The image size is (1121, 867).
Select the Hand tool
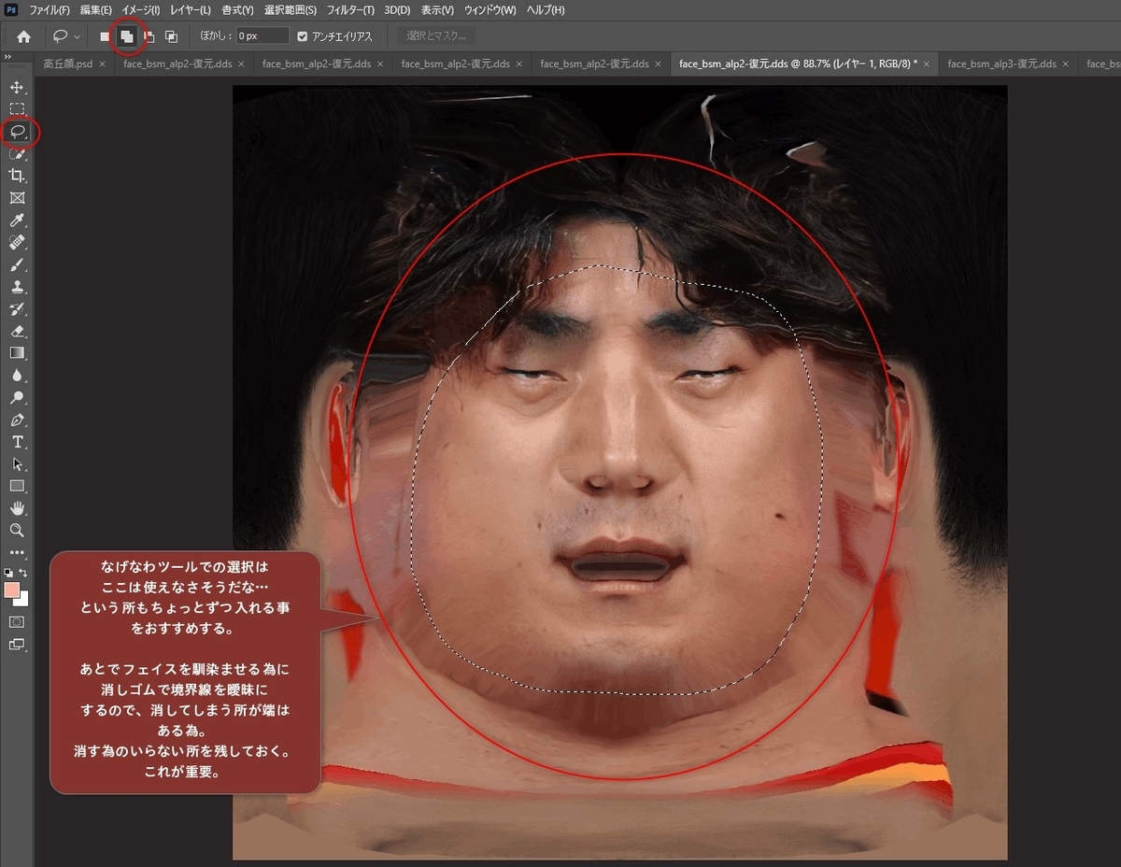(17, 508)
